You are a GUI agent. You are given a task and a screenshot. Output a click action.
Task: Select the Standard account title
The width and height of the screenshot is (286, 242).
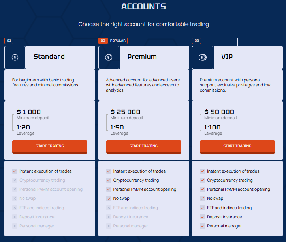49,57
